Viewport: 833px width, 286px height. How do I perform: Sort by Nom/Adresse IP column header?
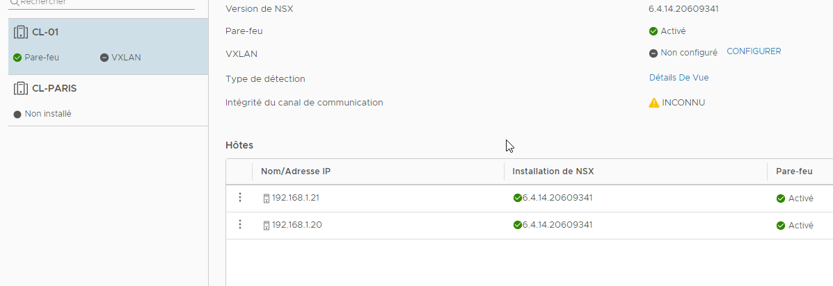(x=296, y=171)
